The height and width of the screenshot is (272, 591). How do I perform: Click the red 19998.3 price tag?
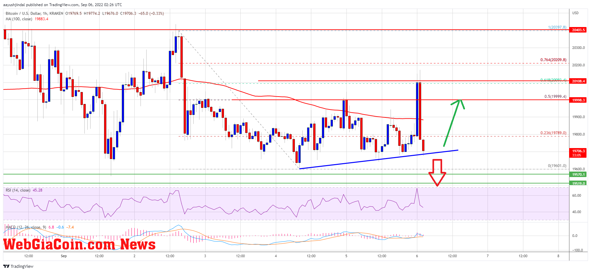pyautogui.click(x=578, y=100)
